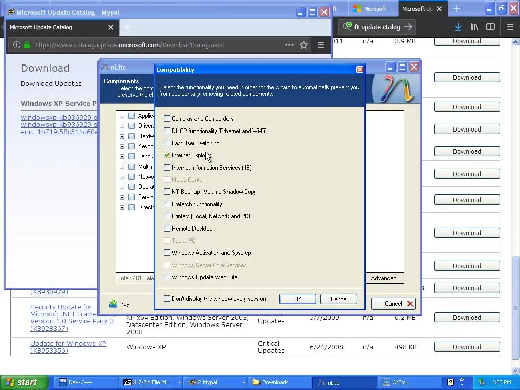
Task: Open Library icon in main browser
Action: click(474, 27)
